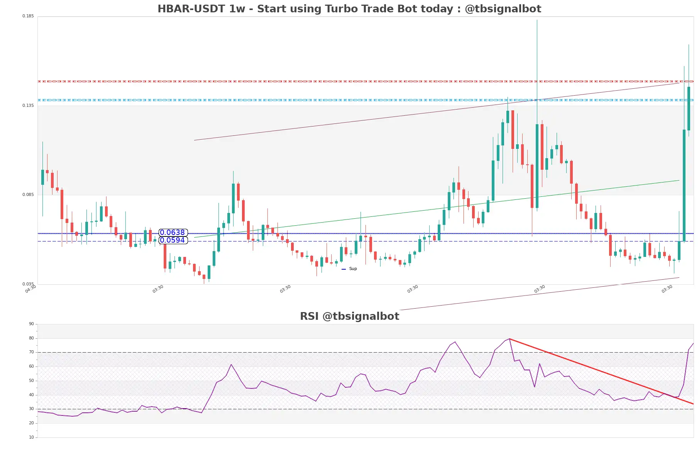Click the RSI axis value 80

tap(31, 338)
